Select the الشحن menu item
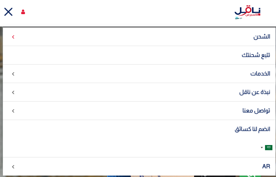 (x=262, y=37)
